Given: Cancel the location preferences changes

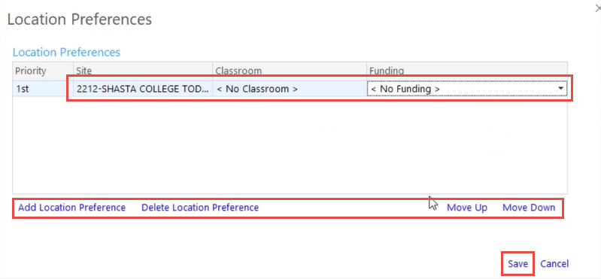Looking at the screenshot, I should pos(554,264).
